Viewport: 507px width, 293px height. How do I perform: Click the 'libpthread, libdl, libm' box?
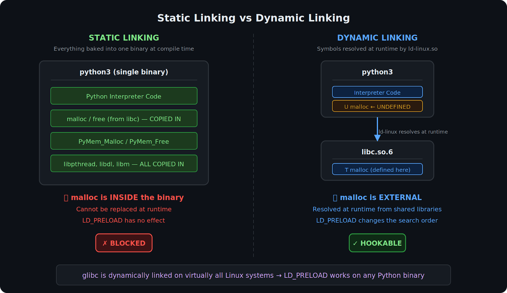124,164
